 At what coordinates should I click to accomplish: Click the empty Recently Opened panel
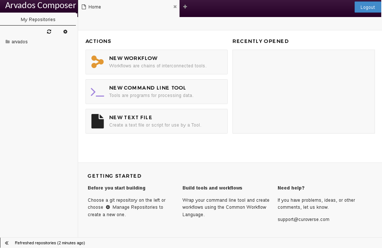tap(304, 91)
